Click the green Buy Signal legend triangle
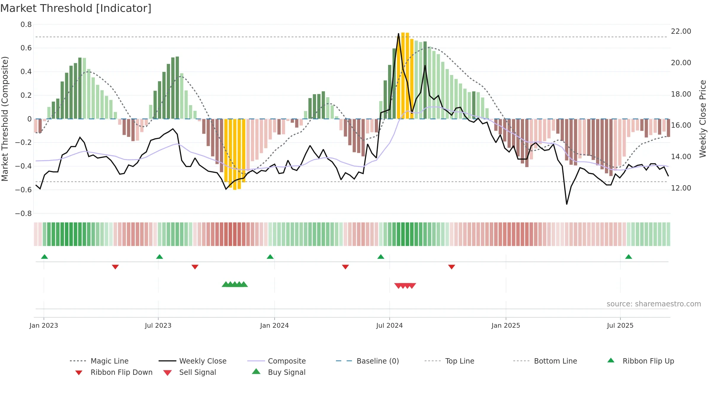This screenshot has width=711, height=400. pyautogui.click(x=256, y=371)
